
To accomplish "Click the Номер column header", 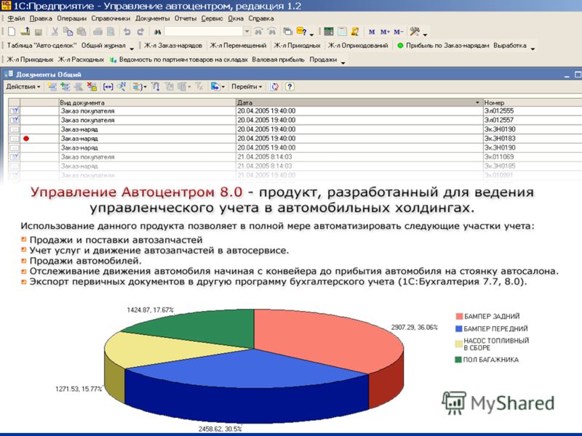I will 533,102.
